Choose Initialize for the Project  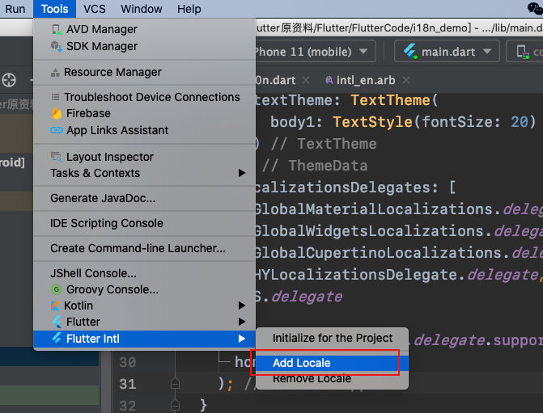[x=332, y=338]
